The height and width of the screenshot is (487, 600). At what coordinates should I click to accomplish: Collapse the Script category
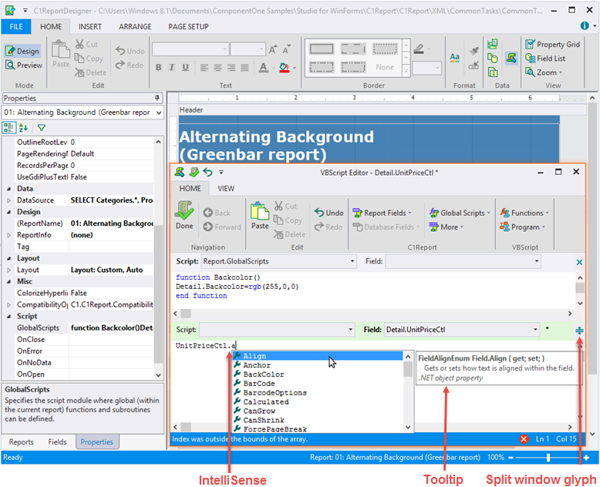tap(8, 317)
